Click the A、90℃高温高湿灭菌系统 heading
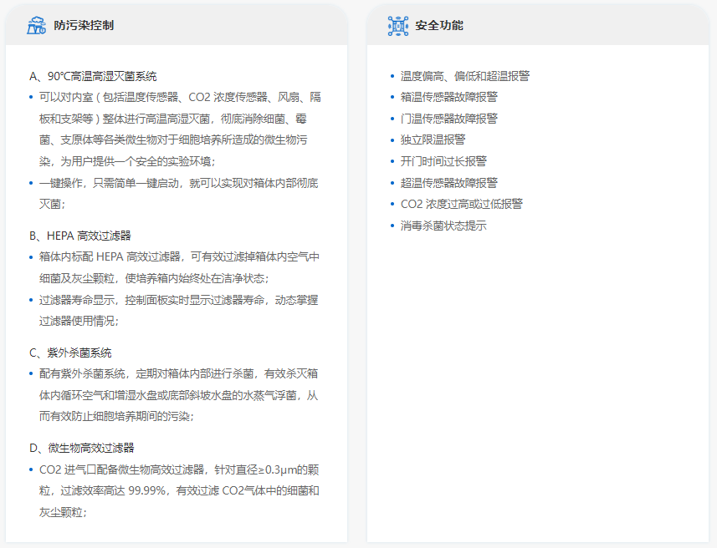Viewport: 717px width, 548px height. pos(93,76)
